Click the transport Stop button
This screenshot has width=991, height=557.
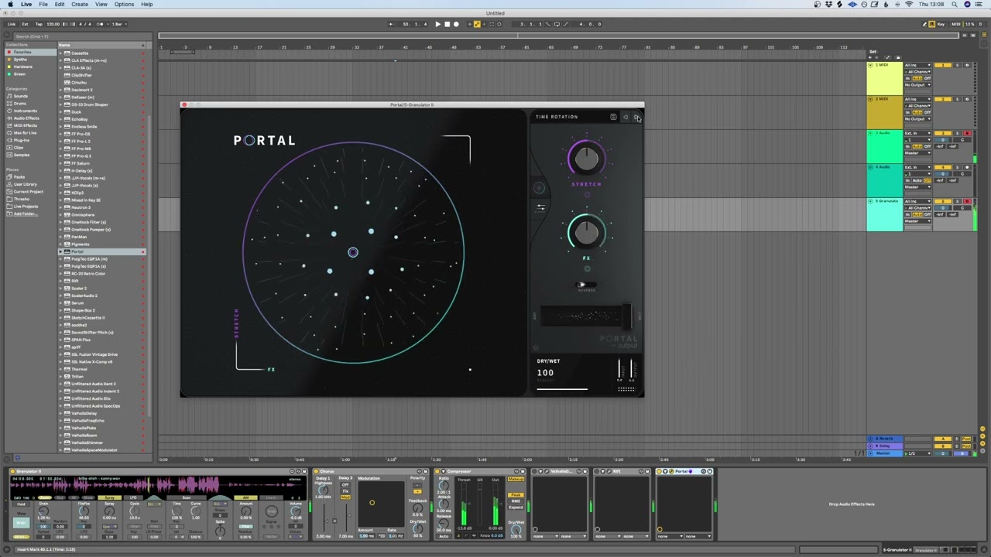[447, 24]
